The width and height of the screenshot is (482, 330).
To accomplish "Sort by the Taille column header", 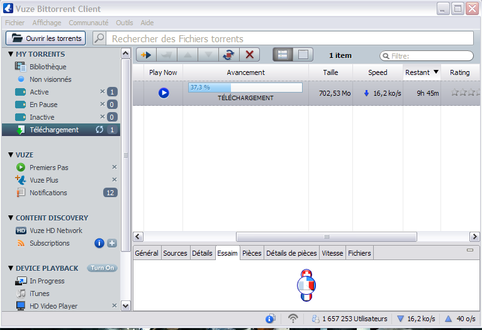I will point(330,72).
